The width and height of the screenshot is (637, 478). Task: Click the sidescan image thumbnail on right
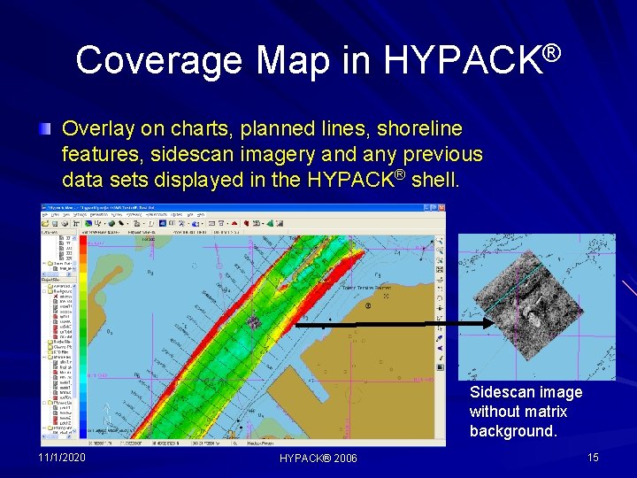point(537,307)
